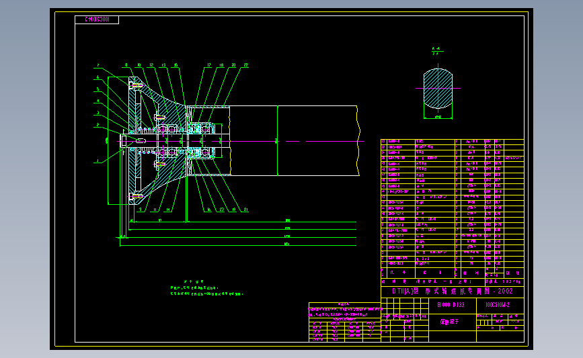Select part balloon number 17 label
The width and height of the screenshot is (583, 358).
tap(209, 65)
